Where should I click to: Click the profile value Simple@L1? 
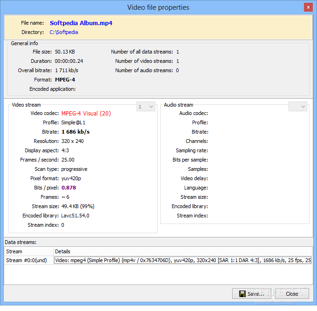click(73, 122)
